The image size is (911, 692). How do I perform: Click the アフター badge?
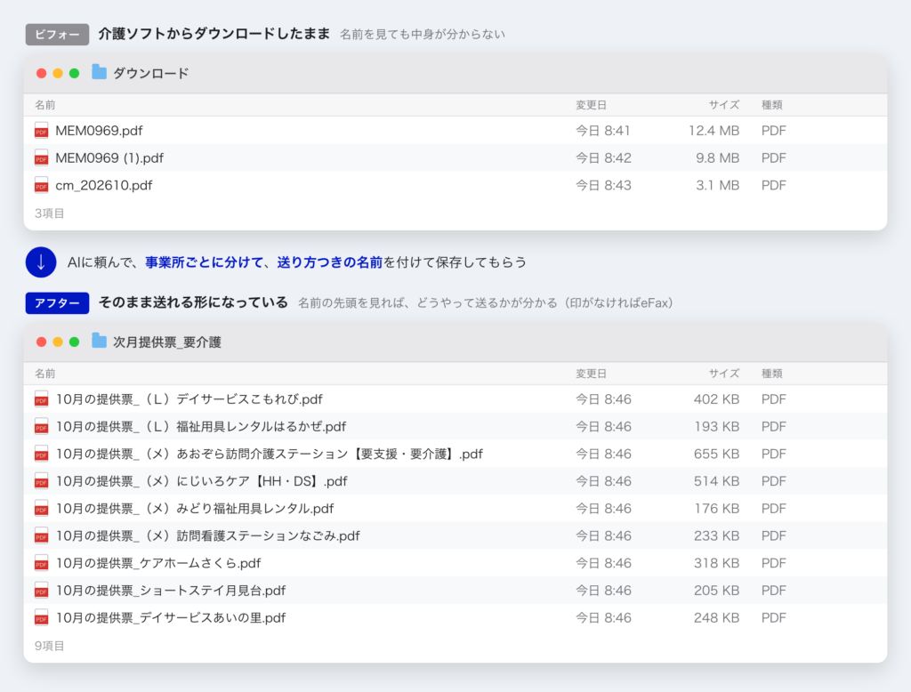(57, 302)
